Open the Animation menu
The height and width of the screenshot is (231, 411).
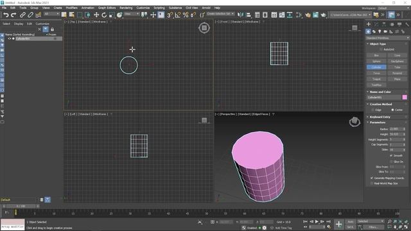tap(88, 8)
